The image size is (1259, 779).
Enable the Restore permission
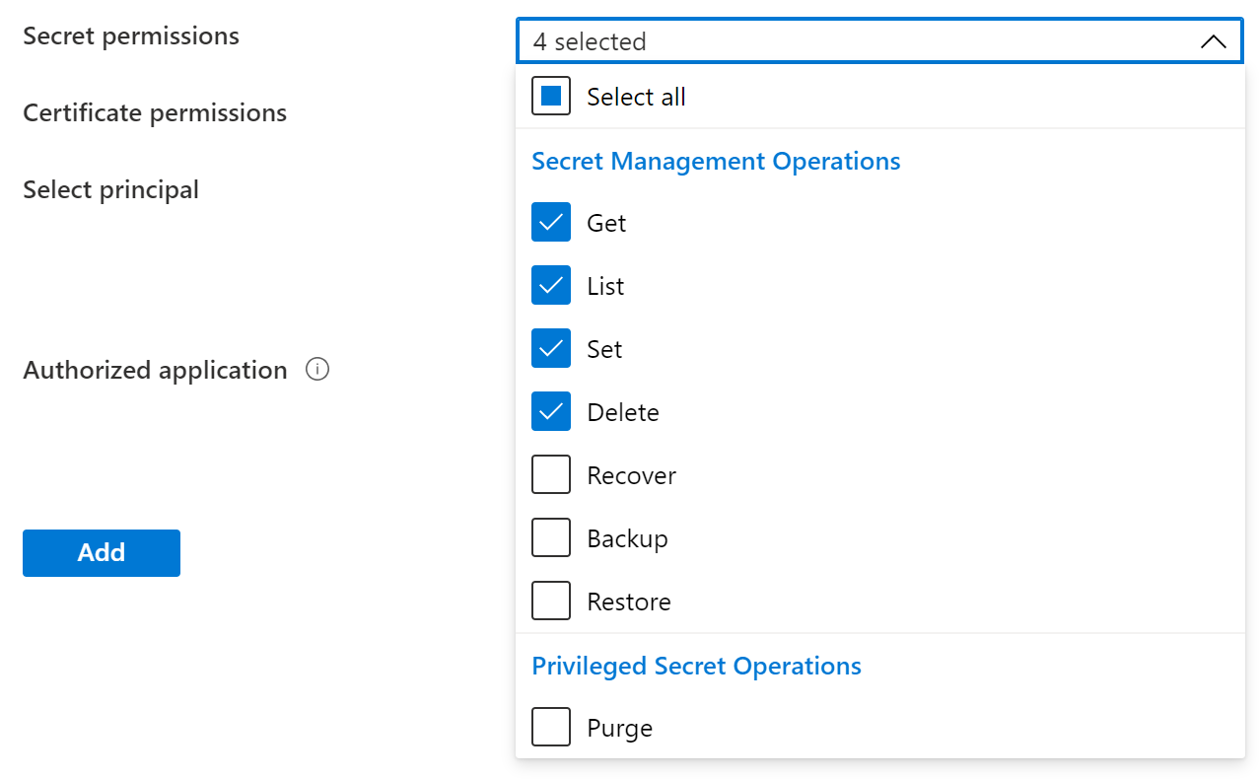pyautogui.click(x=550, y=601)
